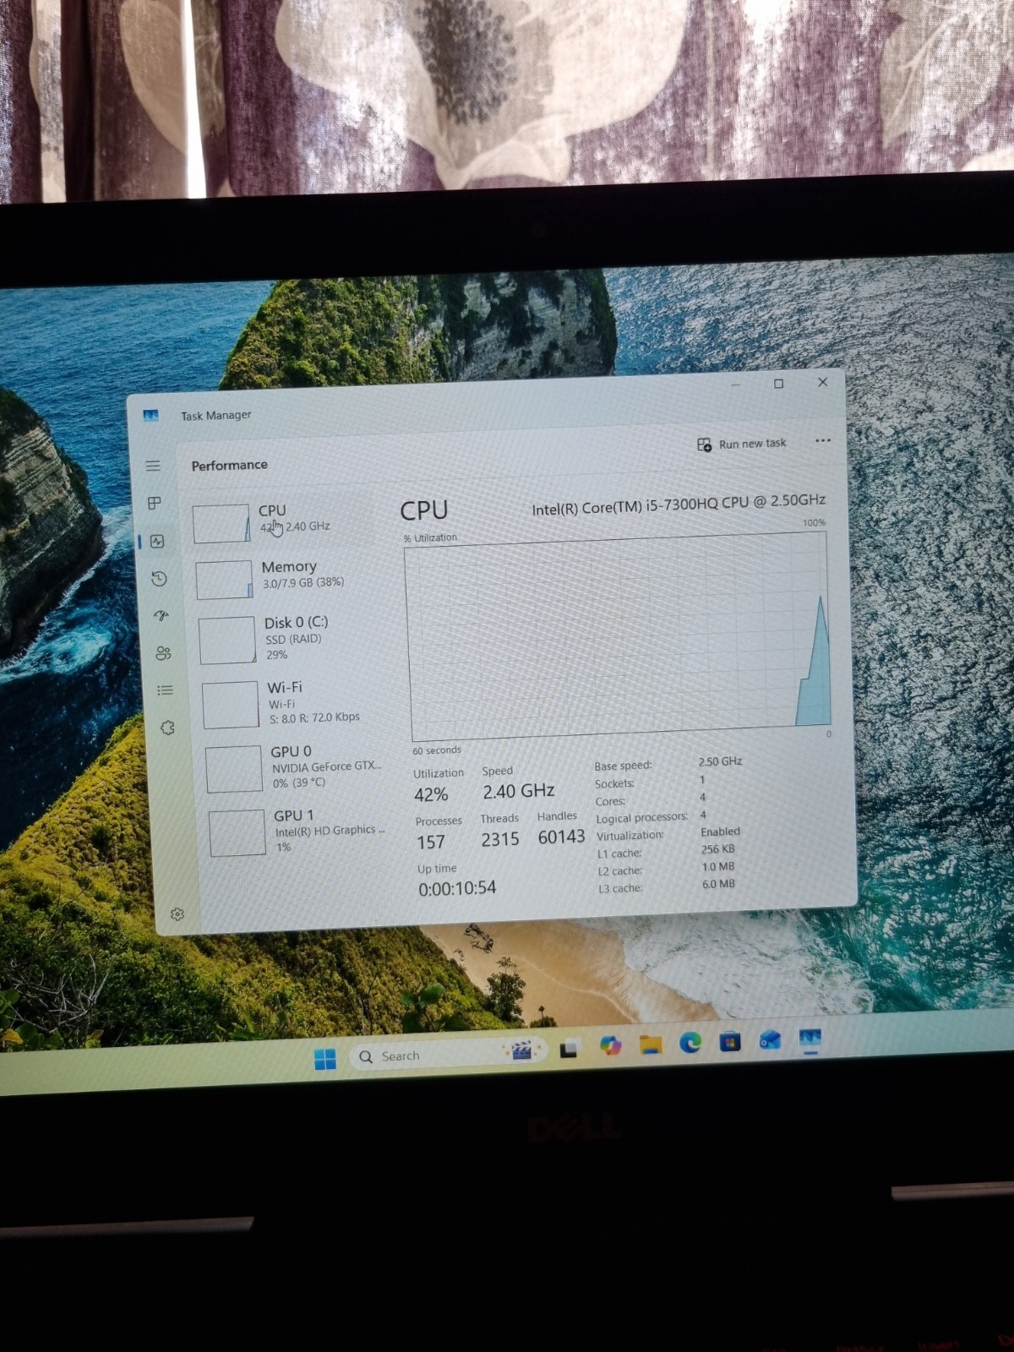Screen dimensions: 1014x1352
Task: Click the GPU 0 mini graph thumbnail
Action: (x=234, y=769)
